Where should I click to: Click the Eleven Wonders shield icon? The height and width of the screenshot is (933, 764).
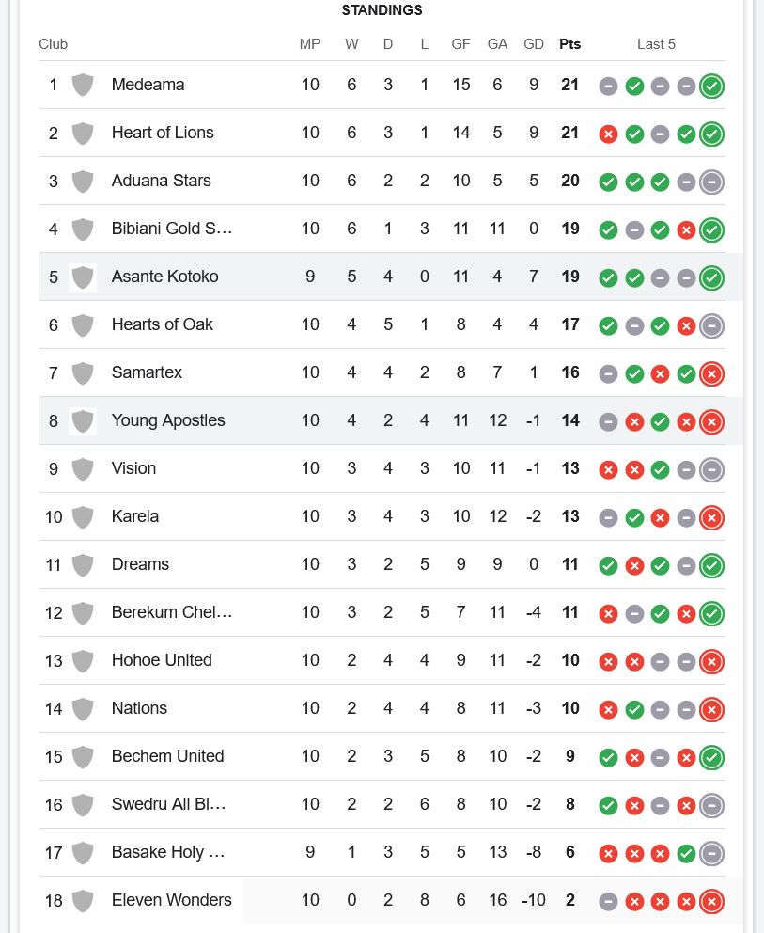pos(83,900)
